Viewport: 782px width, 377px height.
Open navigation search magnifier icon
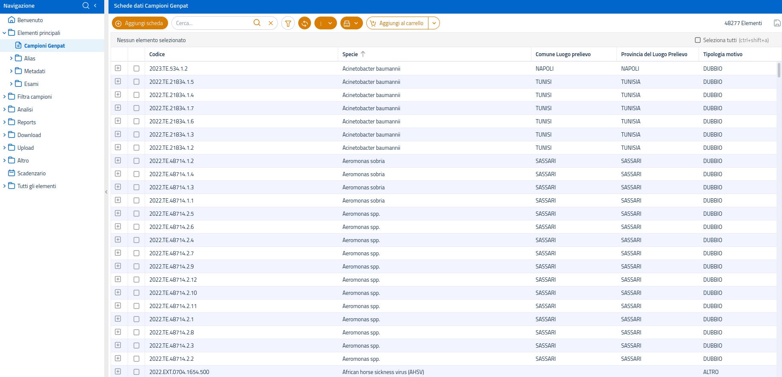[x=86, y=6]
